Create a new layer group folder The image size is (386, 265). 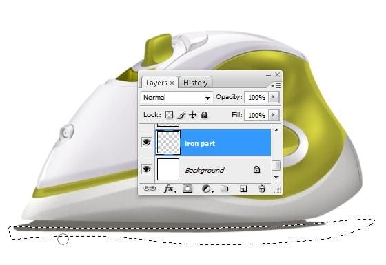click(x=224, y=189)
